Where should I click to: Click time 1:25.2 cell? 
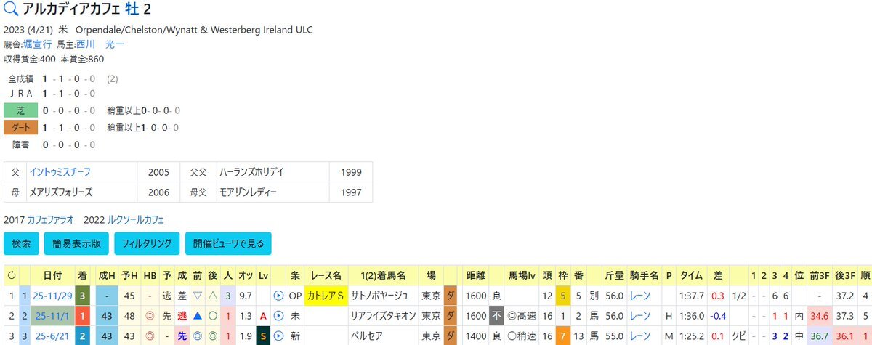690,337
